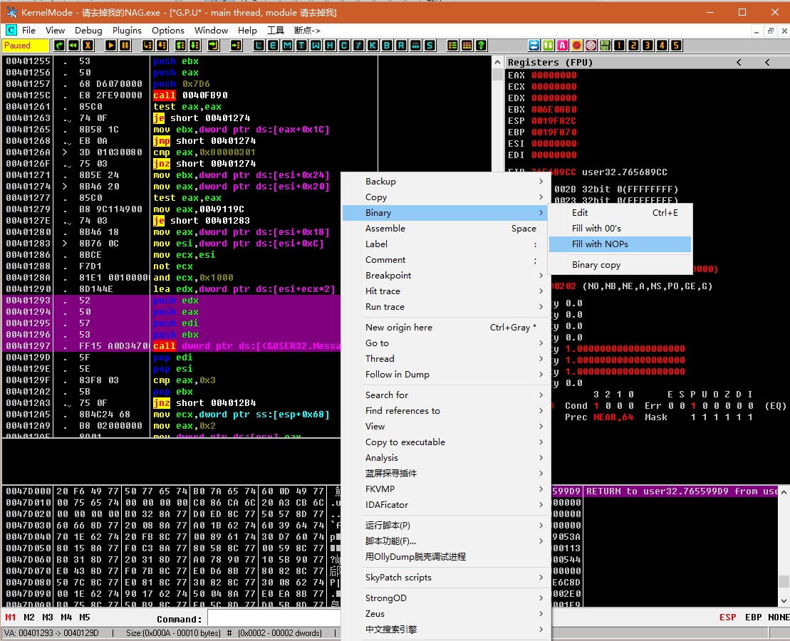Image resolution: width=790 pixels, height=641 pixels.
Task: Open the Plugins menu in the menu bar
Action: click(127, 30)
